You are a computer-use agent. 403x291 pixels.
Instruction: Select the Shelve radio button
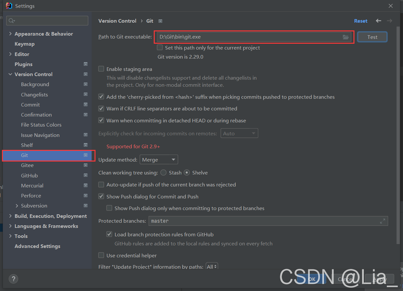(187, 173)
